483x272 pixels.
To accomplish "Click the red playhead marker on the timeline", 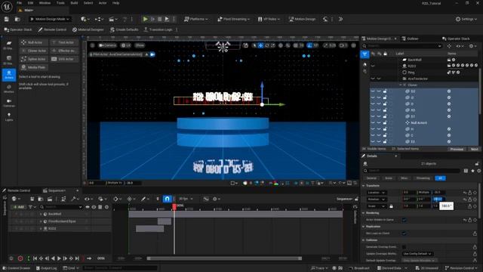I will coord(174,206).
